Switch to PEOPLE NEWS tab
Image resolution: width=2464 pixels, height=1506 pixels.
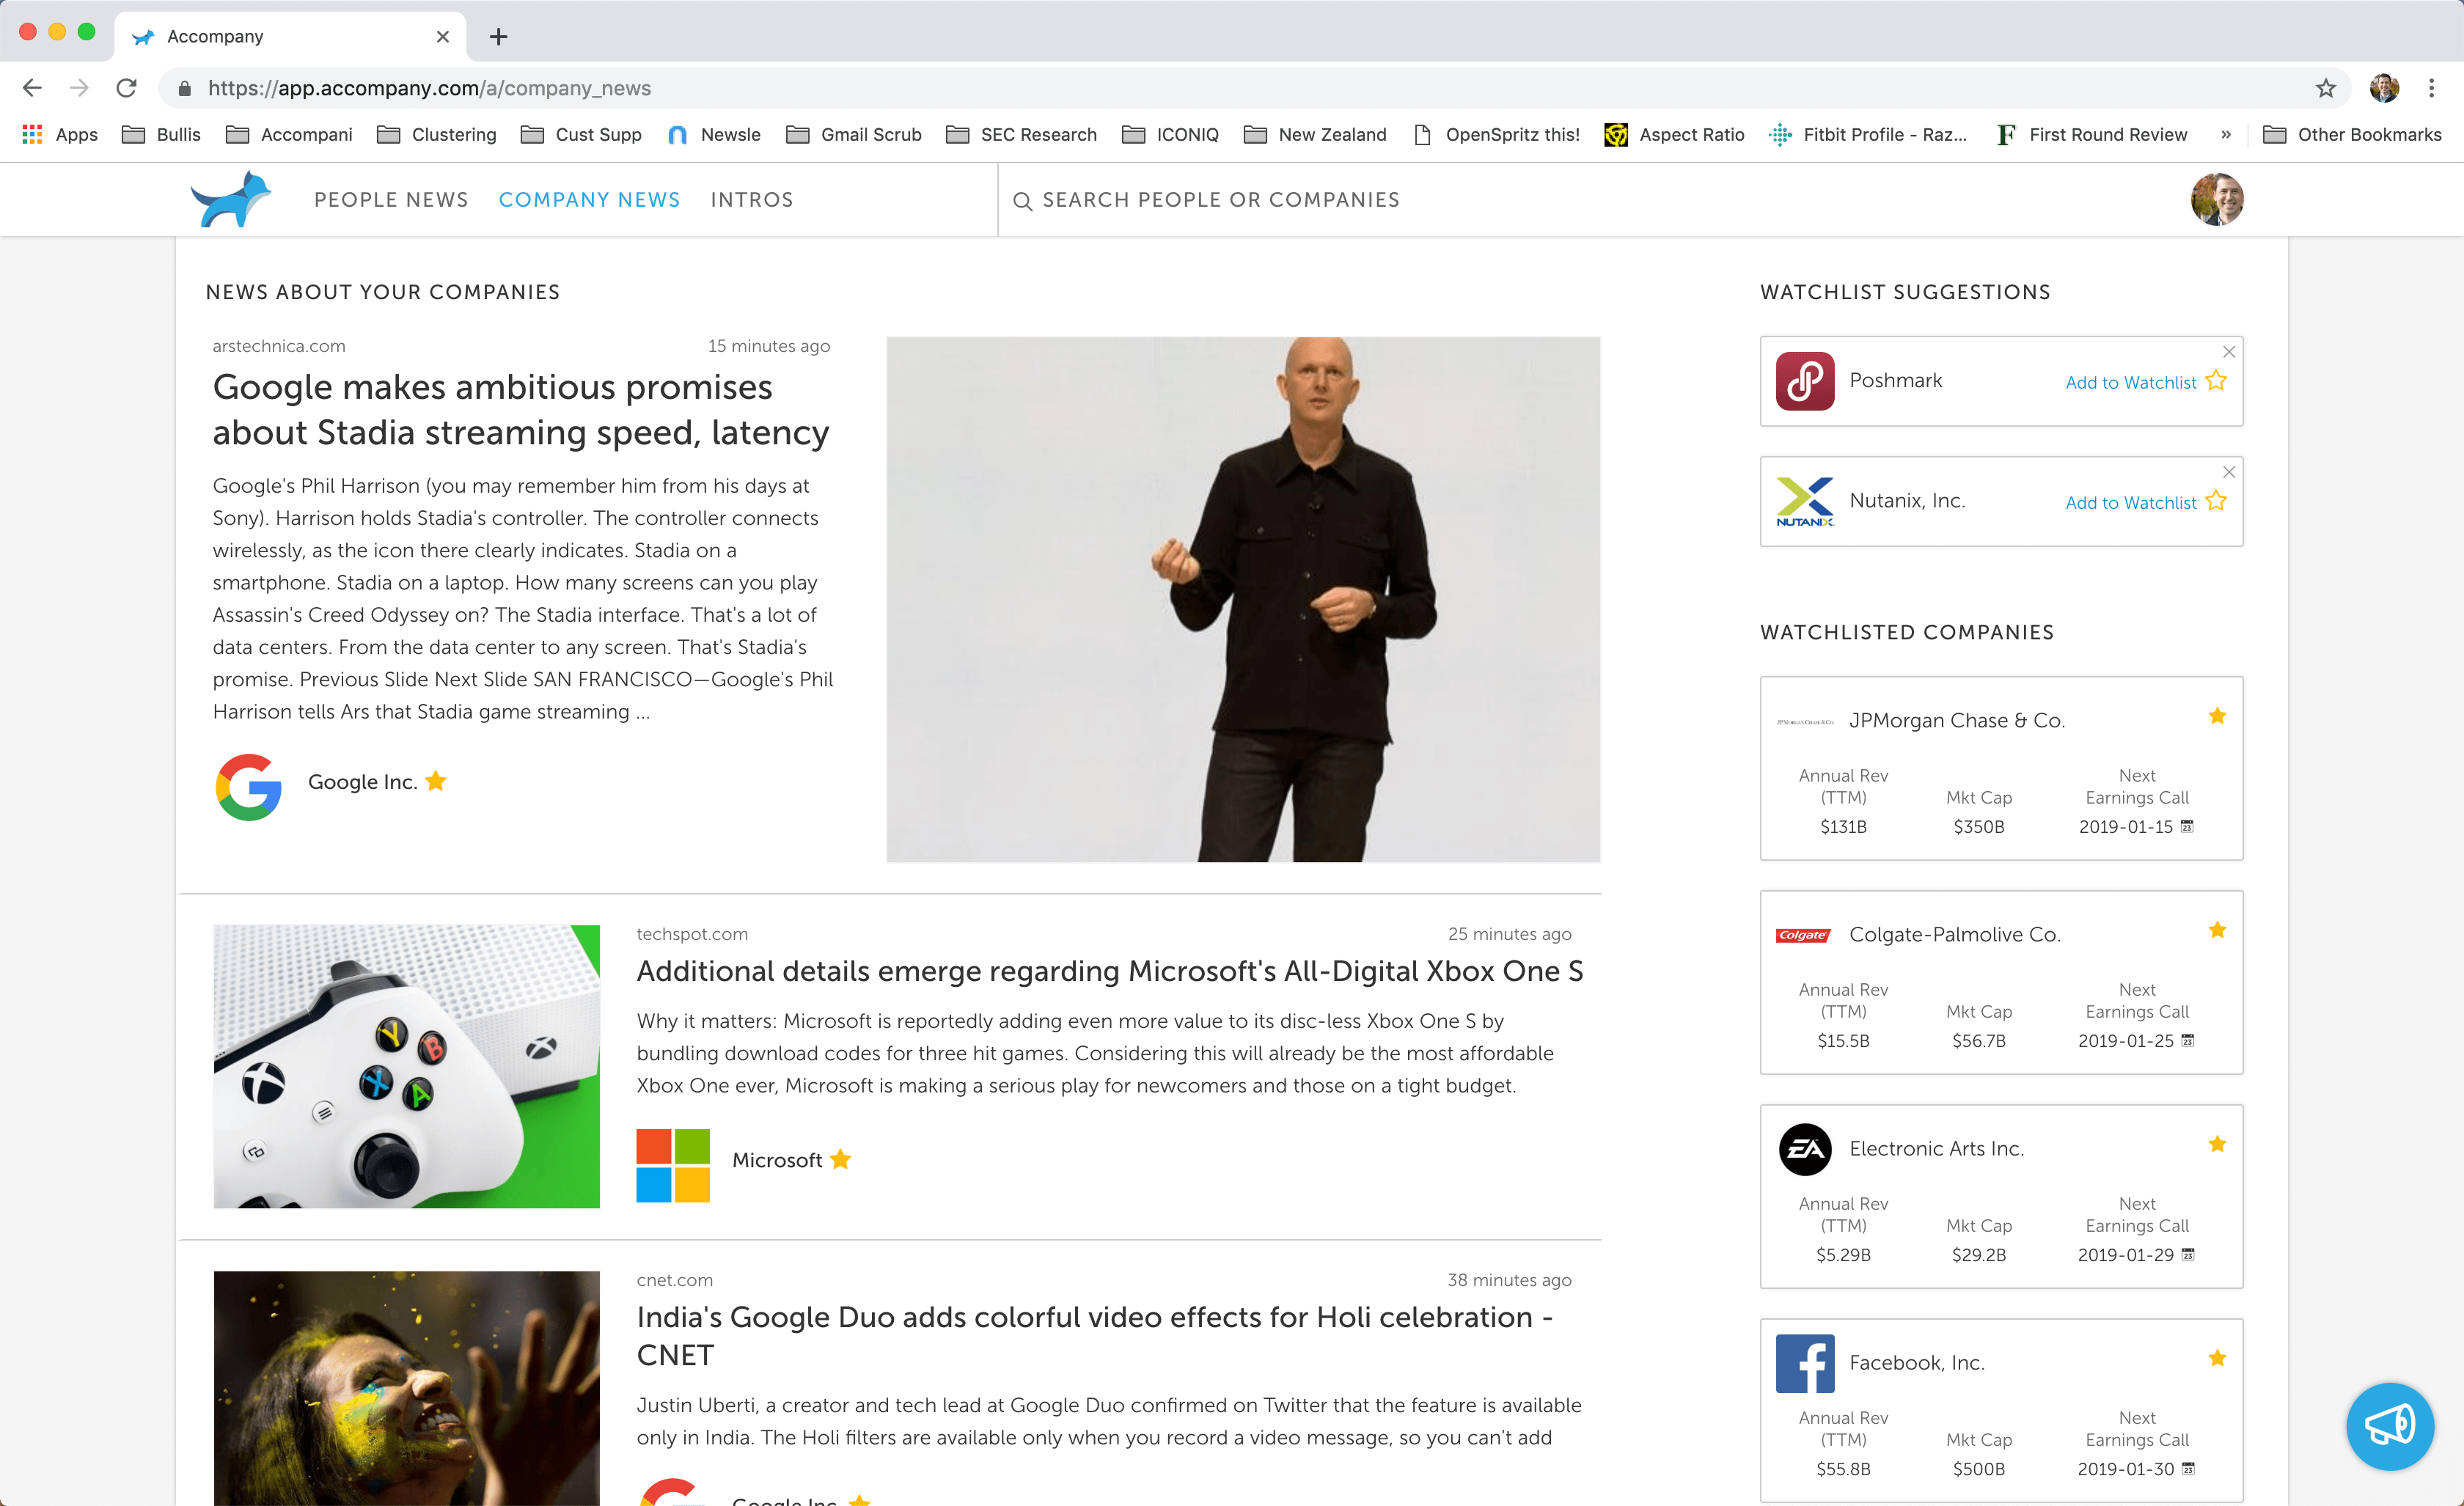coord(391,200)
